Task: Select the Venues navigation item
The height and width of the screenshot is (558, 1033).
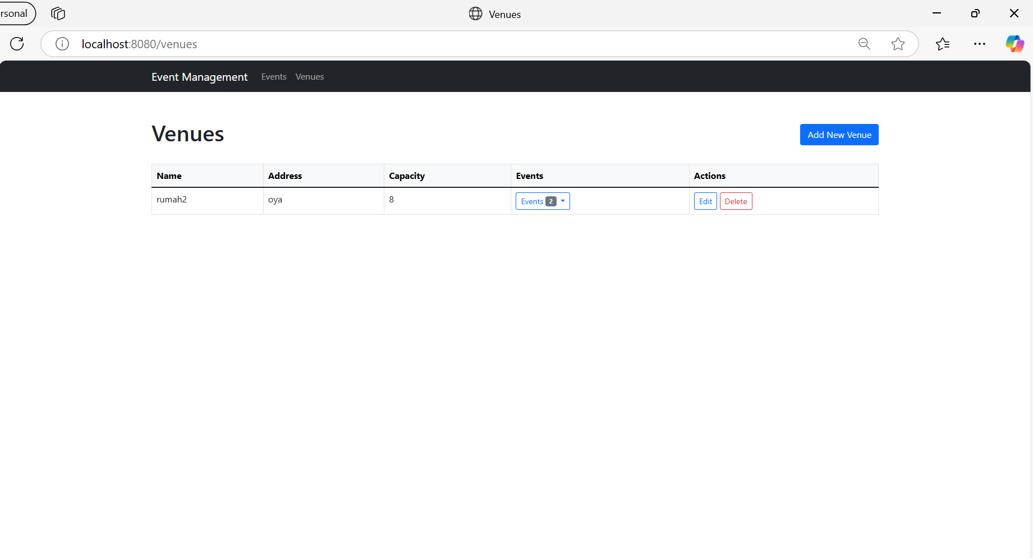Action: point(309,77)
